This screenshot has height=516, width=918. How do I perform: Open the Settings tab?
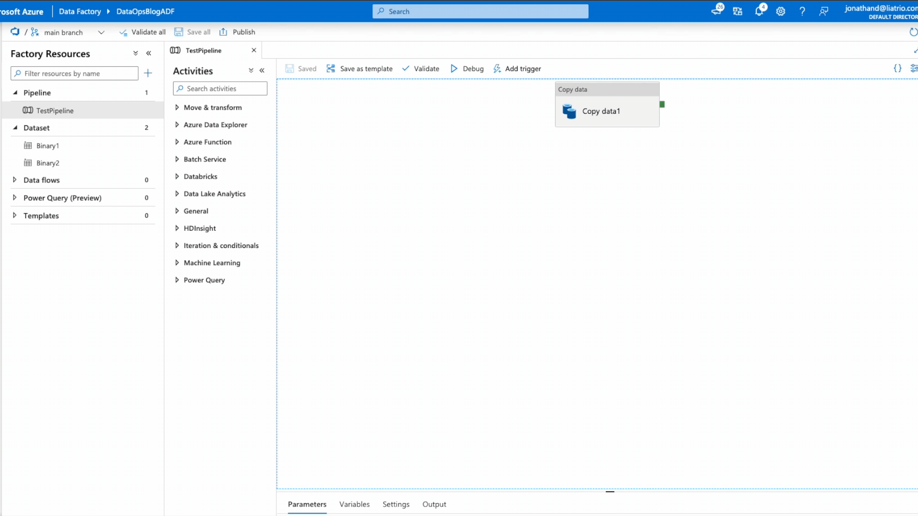[396, 505]
